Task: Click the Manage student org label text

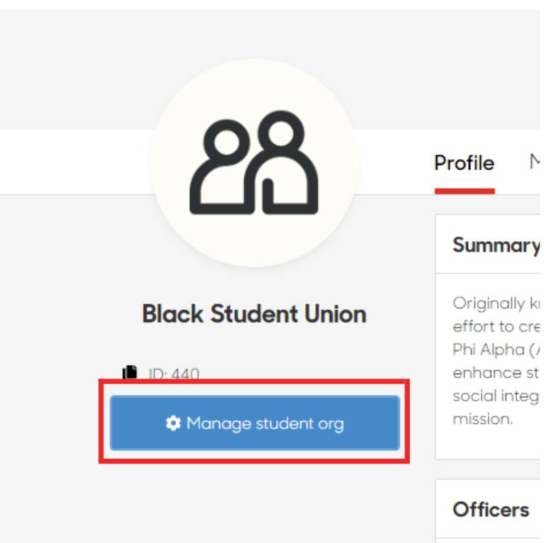Action: pyautogui.click(x=265, y=424)
